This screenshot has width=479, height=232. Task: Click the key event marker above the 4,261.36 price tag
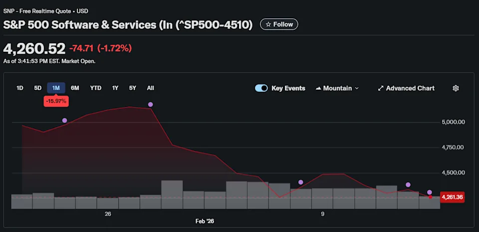coord(430,192)
